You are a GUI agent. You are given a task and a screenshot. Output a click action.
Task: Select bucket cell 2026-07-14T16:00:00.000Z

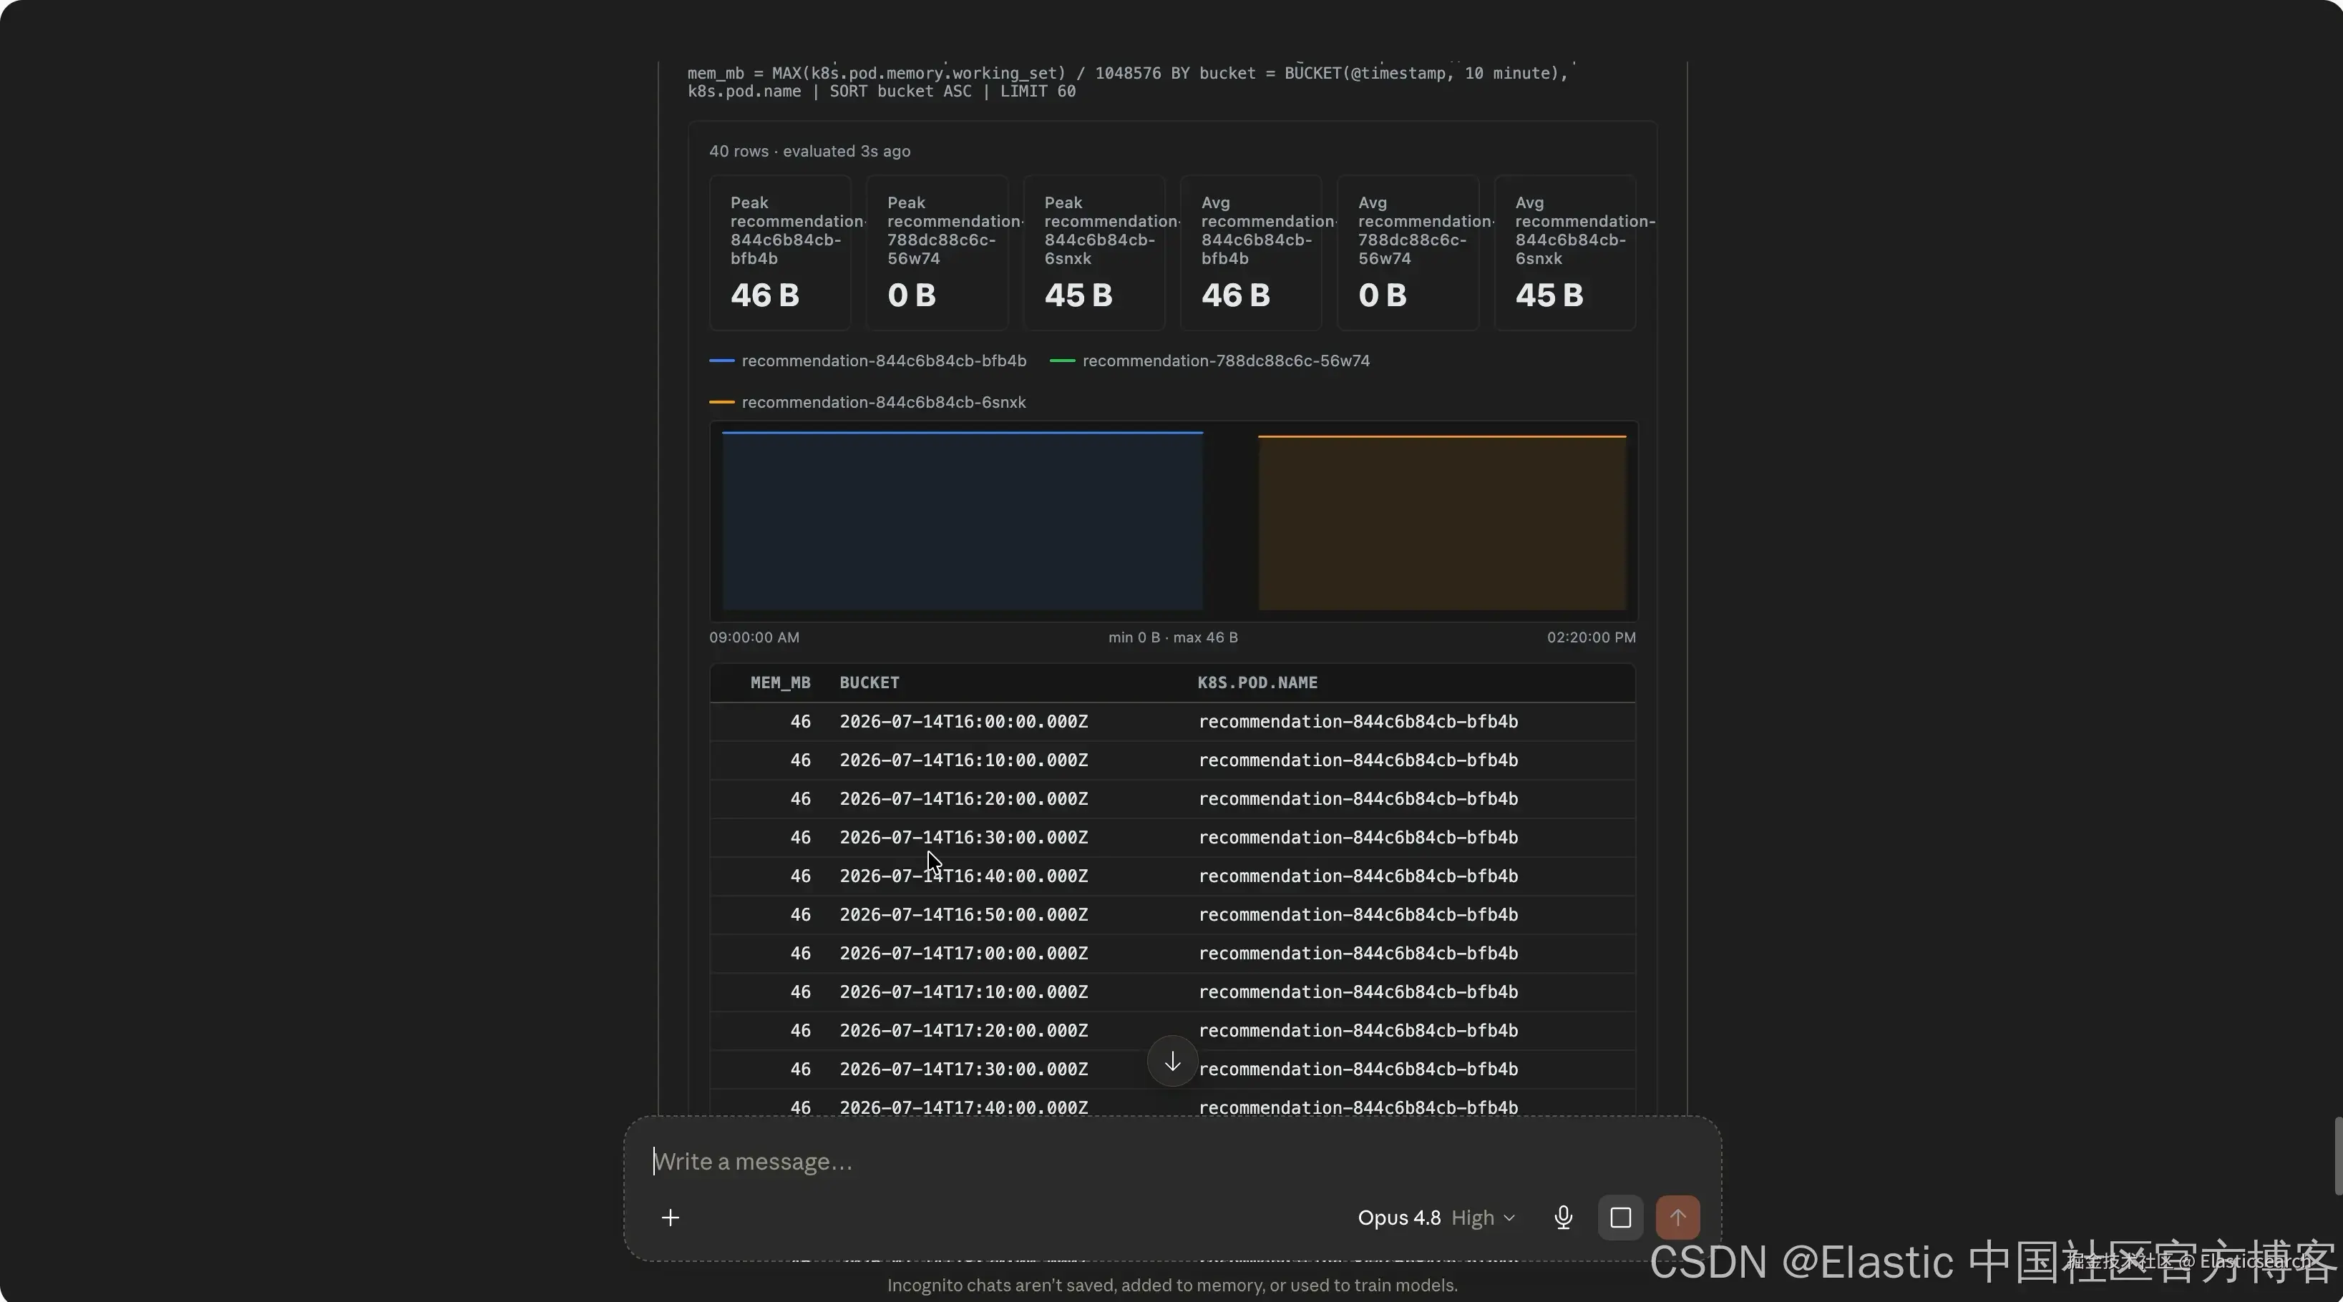point(963,722)
